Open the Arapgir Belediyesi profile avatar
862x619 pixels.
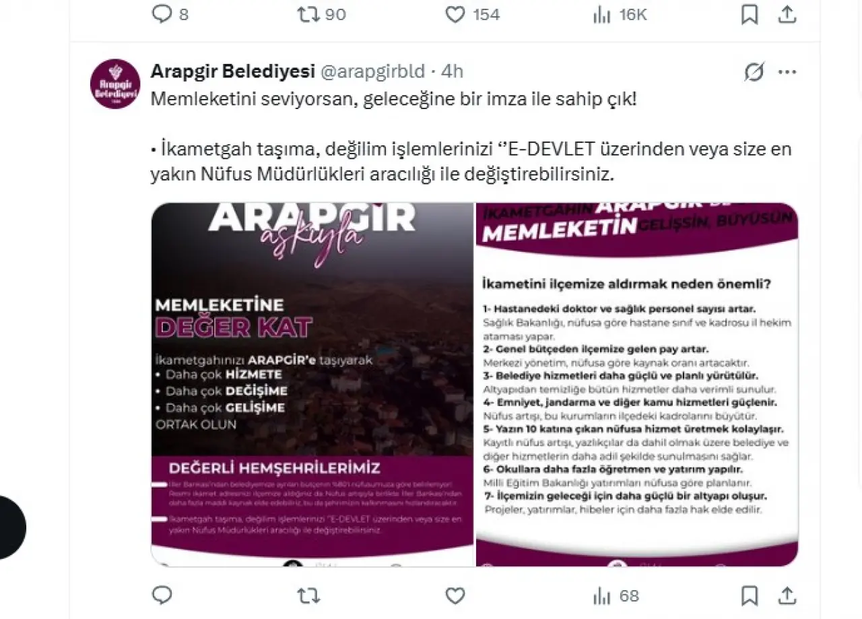point(115,84)
